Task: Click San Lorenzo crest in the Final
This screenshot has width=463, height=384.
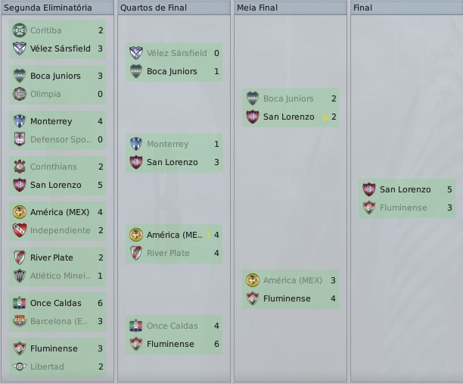Action: coord(369,189)
